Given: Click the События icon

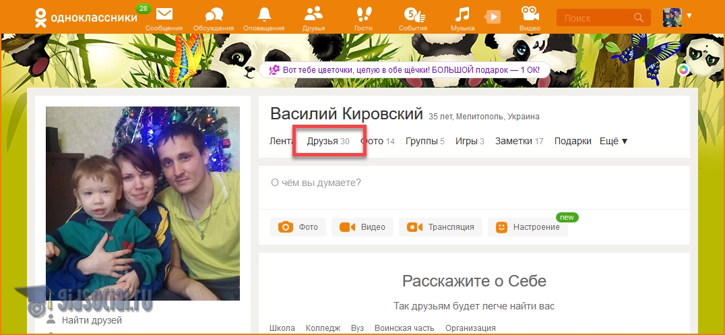Looking at the screenshot, I should click(413, 15).
